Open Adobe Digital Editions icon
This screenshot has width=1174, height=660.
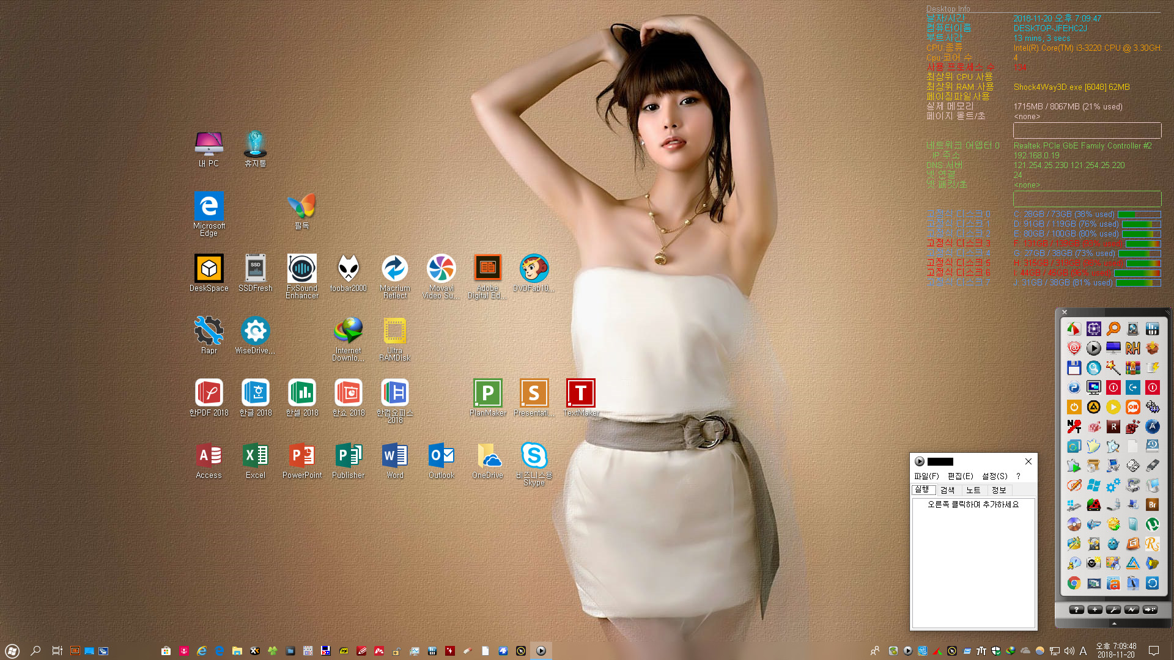[487, 276]
